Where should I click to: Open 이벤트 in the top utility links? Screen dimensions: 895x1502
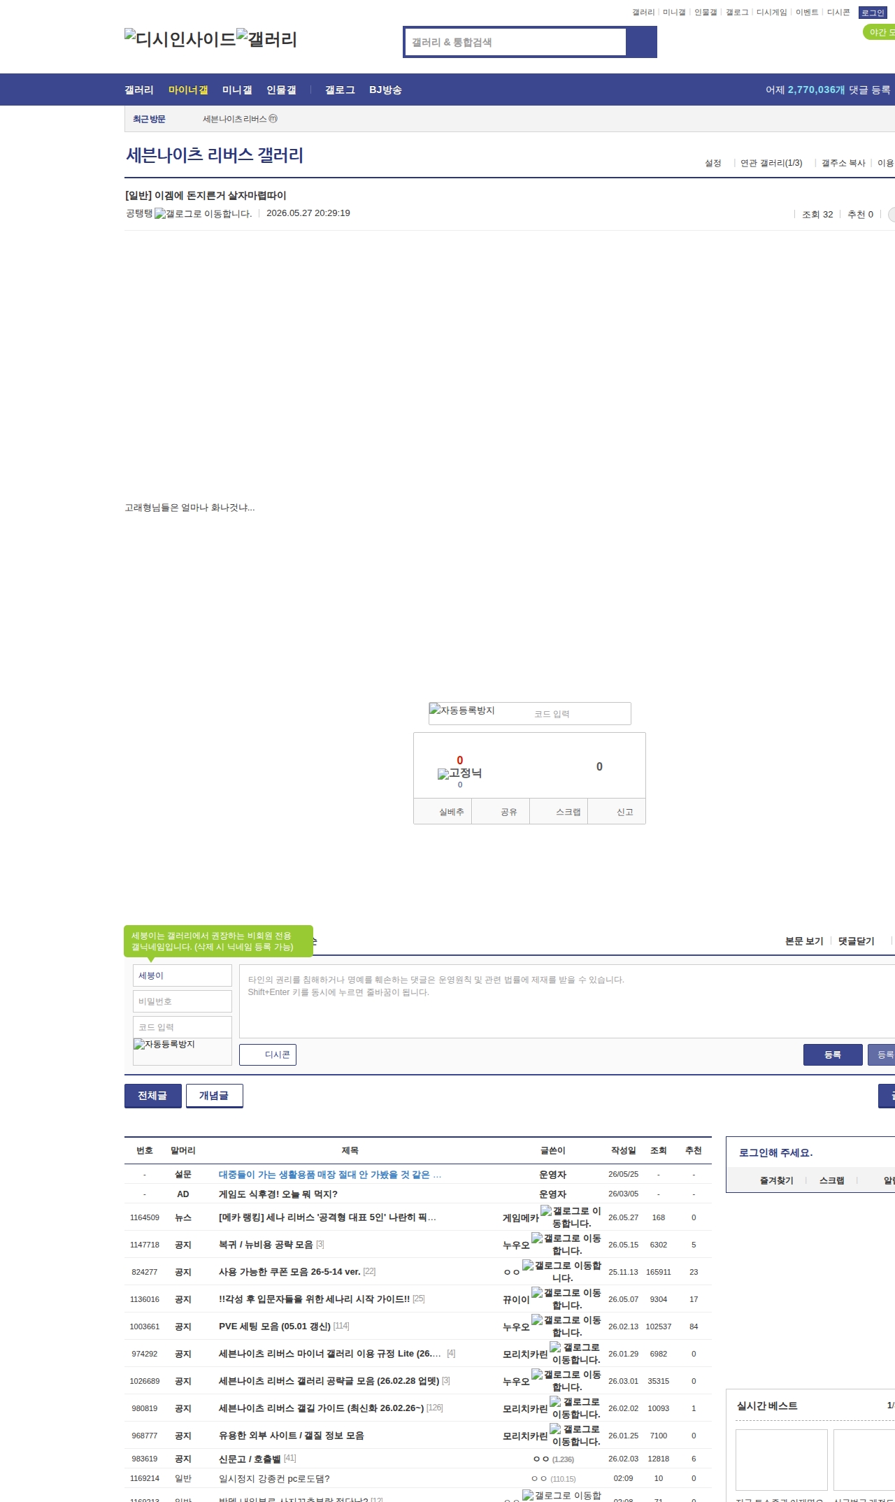click(x=807, y=13)
